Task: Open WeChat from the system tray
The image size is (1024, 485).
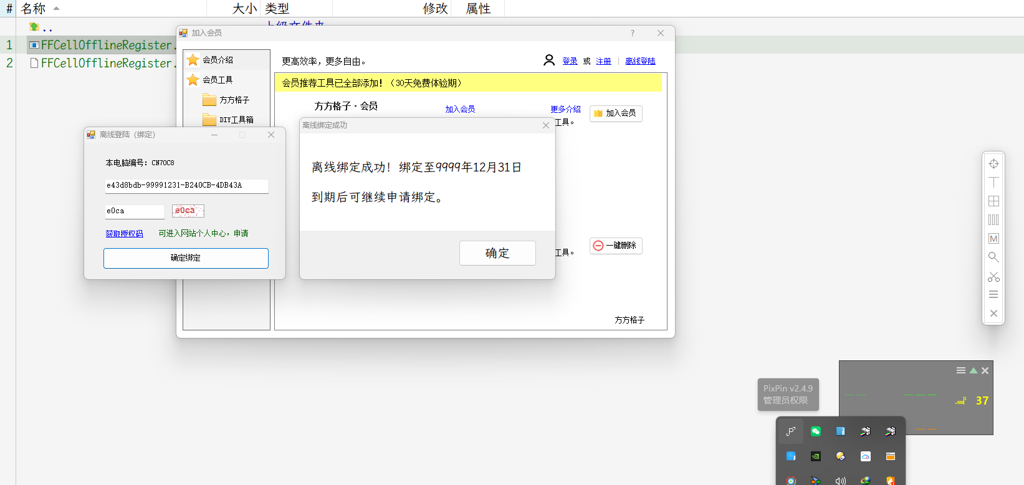Action: point(816,431)
